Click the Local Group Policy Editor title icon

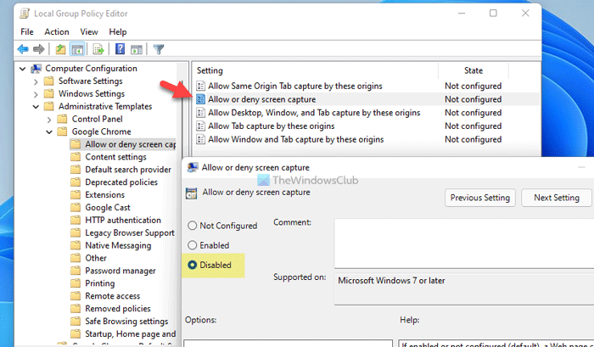tap(25, 14)
